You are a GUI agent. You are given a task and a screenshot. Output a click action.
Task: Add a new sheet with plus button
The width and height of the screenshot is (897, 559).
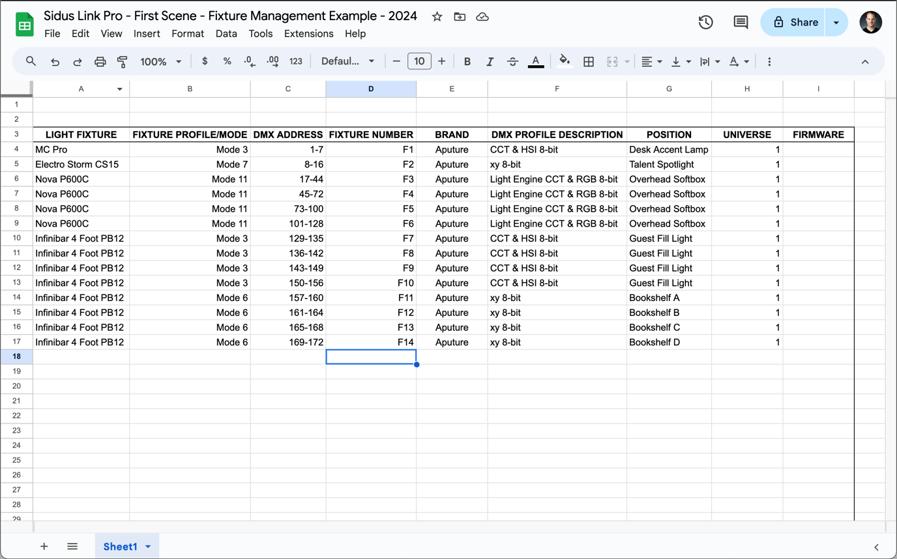tap(44, 547)
